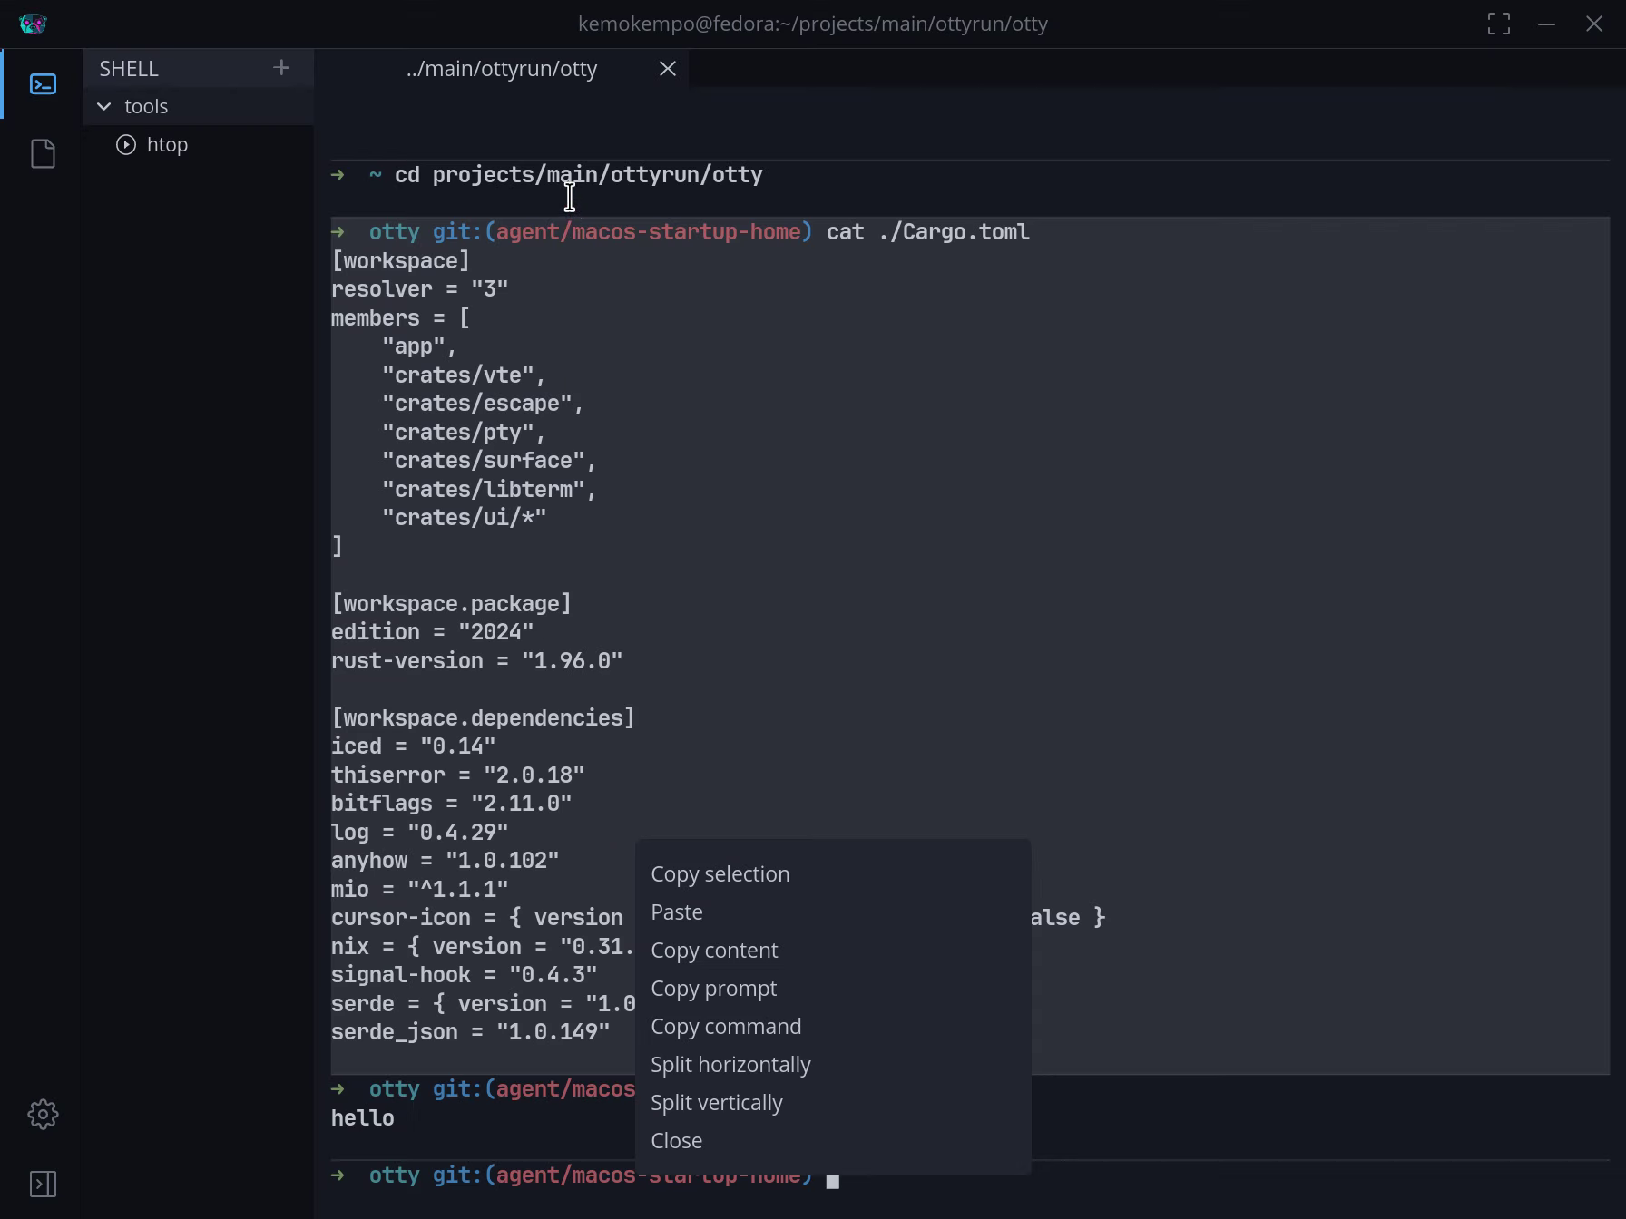Open the file explorer sidebar icon

43,153
